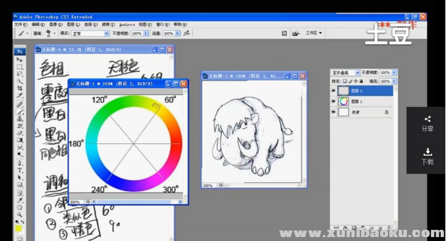This screenshot has height=241, width=446.
Task: Select the Eraser tool
Action: pyautogui.click(x=20, y=133)
